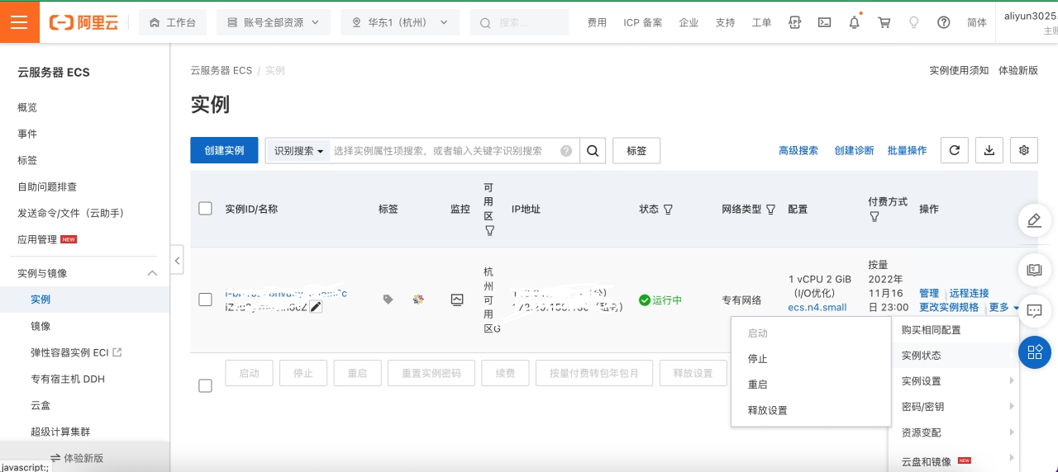Collapse the 实例与镜像 sidebar section
This screenshot has width=1058, height=472.
pyautogui.click(x=151, y=273)
